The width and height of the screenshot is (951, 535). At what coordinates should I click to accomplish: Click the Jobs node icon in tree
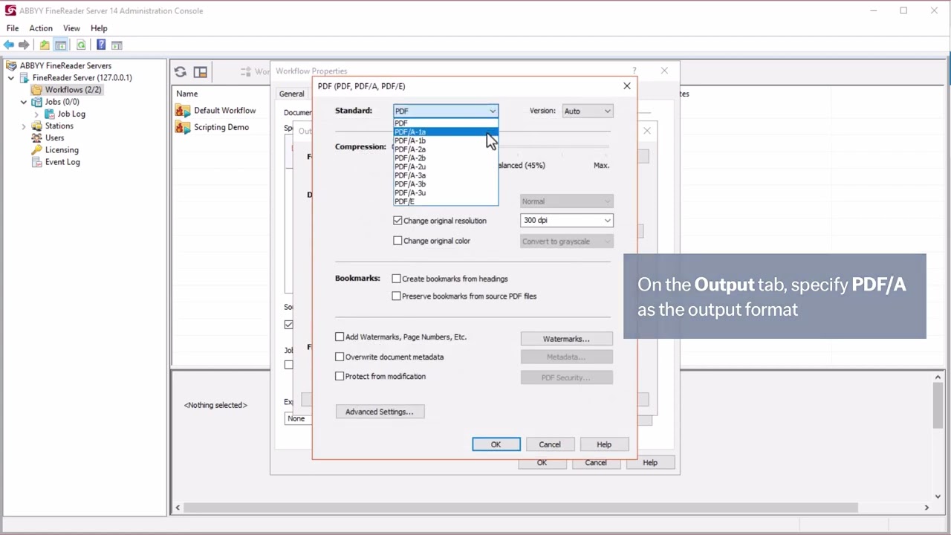(37, 102)
